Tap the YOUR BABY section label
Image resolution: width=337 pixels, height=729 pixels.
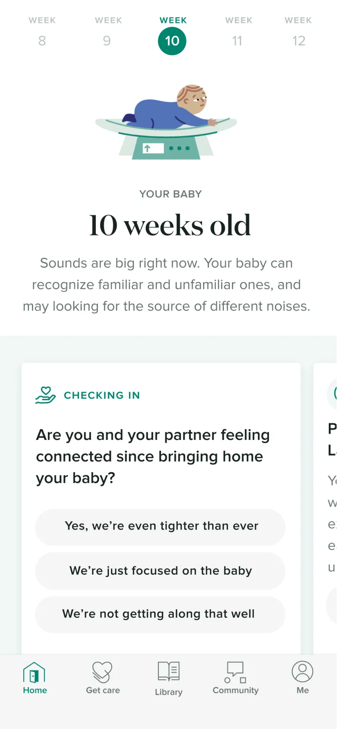pyautogui.click(x=170, y=194)
